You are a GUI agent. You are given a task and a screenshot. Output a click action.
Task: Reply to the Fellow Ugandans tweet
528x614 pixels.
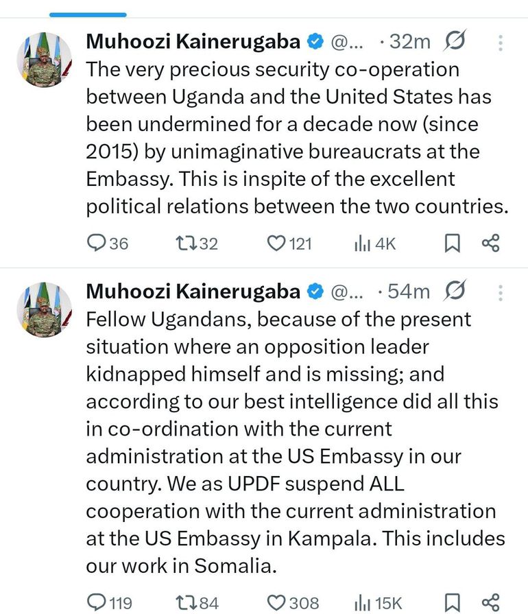coord(97,603)
